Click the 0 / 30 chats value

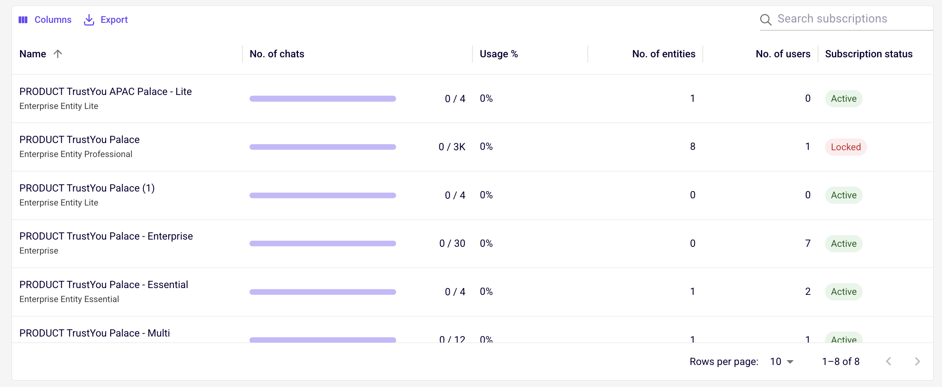(452, 244)
